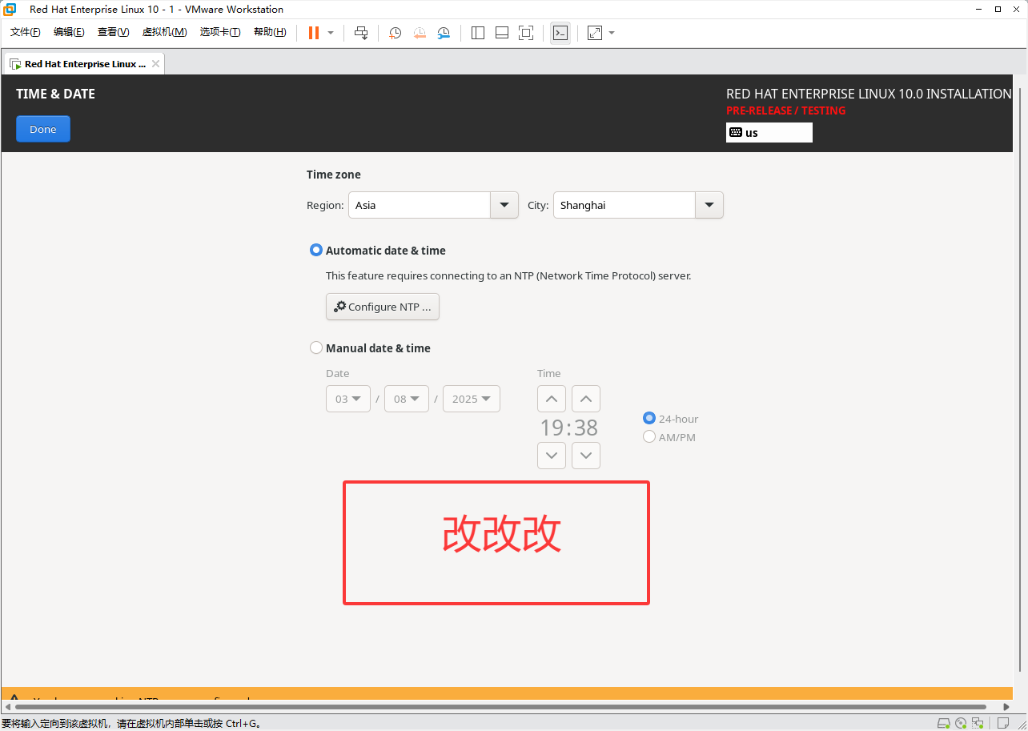Revert VM to previous snapshot

pyautogui.click(x=420, y=33)
